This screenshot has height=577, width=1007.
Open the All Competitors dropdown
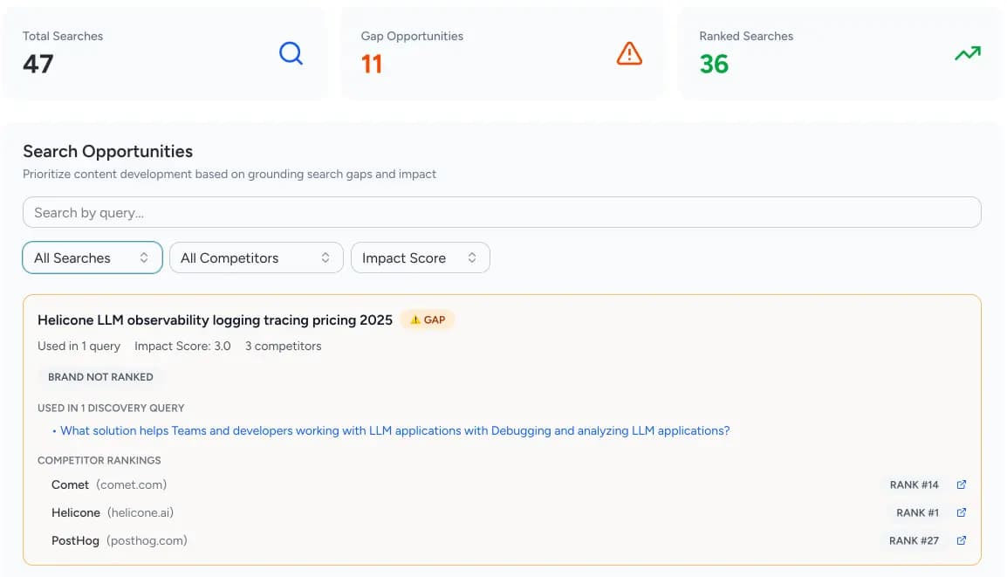click(x=256, y=258)
